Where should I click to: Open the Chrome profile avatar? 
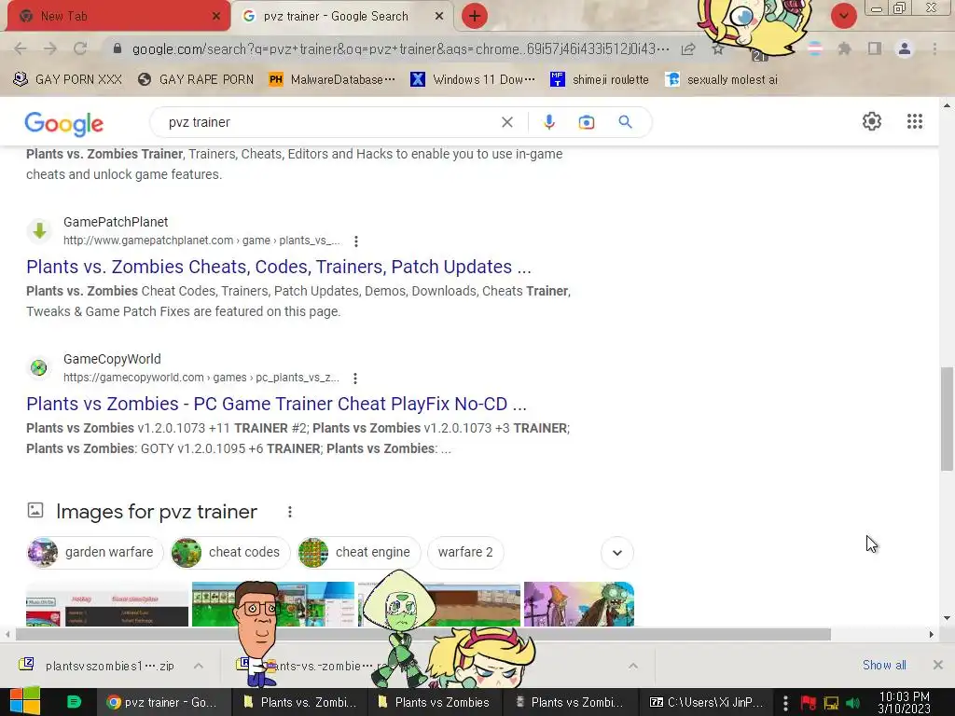click(905, 48)
